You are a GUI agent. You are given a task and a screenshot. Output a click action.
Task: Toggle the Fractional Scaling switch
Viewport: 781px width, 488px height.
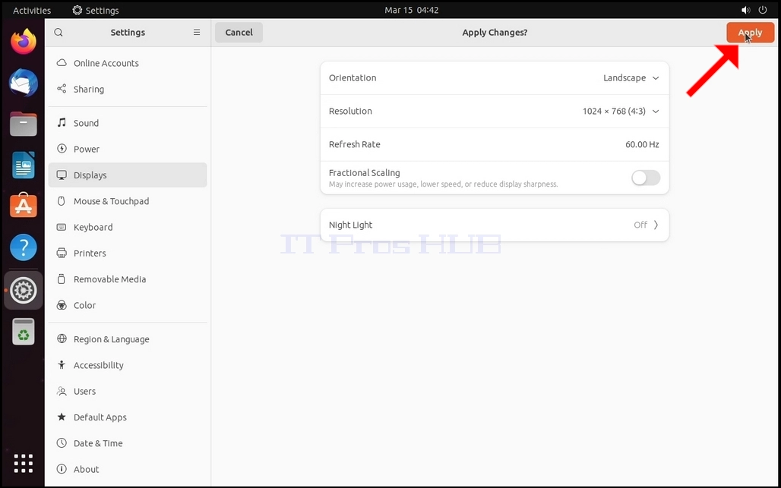(646, 178)
